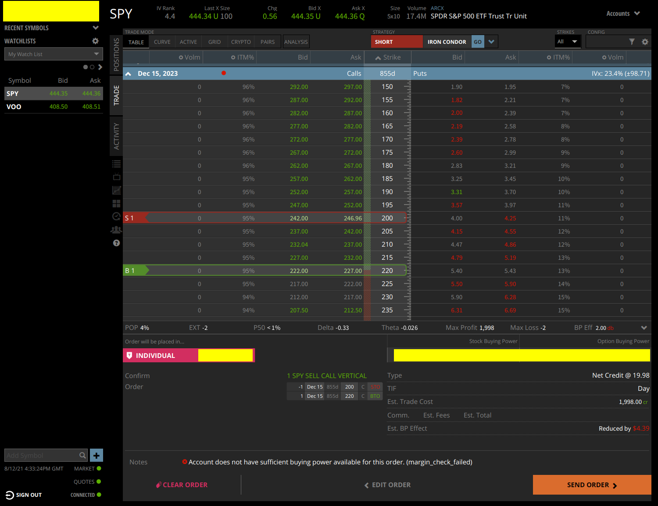Open the four-squares dashboard icon in sidebar
Image resolution: width=658 pixels, height=506 pixels.
point(116,204)
